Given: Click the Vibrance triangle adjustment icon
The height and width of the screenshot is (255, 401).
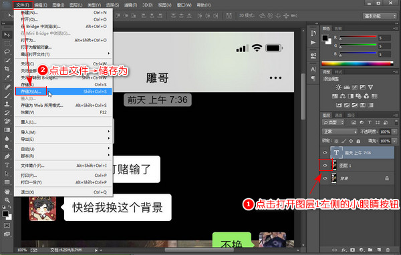Looking at the screenshot, I should coord(370,87).
